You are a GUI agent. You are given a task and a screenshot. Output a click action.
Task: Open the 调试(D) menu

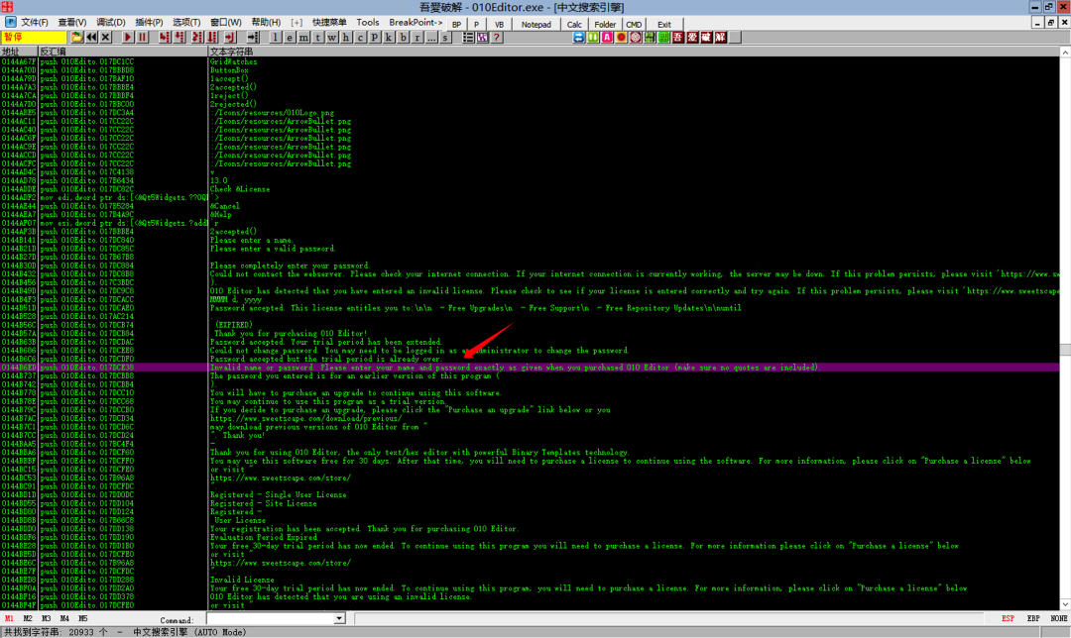[111, 23]
